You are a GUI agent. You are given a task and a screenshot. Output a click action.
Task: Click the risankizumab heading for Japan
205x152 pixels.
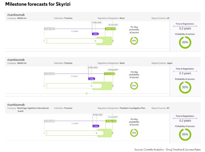(x=16, y=60)
